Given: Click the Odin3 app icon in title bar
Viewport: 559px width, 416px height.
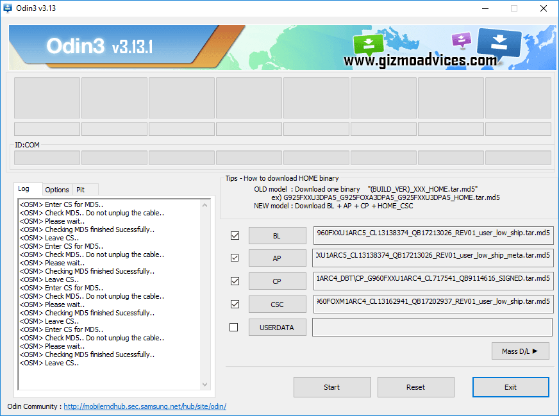Looking at the screenshot, I should point(7,8).
